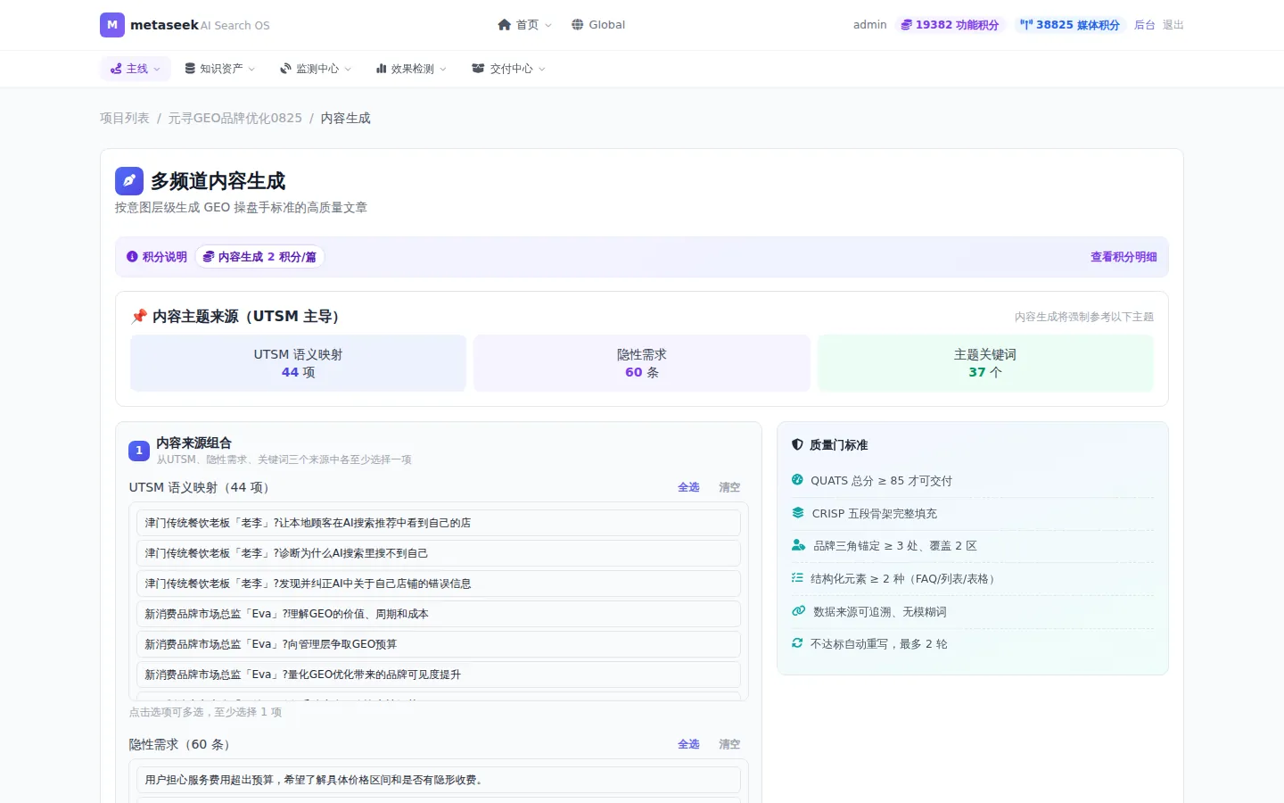Viewport: 1284px width, 803px height.
Task: Open the 知识资产 dropdown menu
Action: tap(219, 69)
